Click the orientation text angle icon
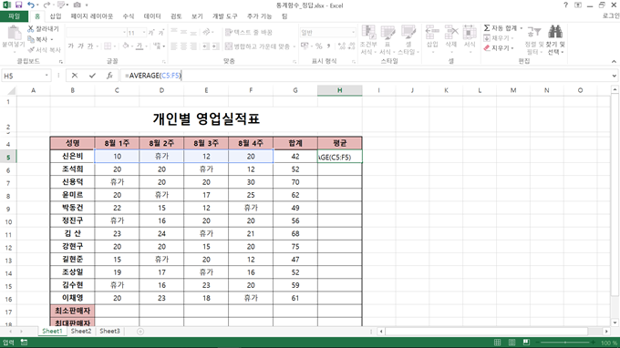The height and width of the screenshot is (348, 620). pyautogui.click(x=206, y=32)
